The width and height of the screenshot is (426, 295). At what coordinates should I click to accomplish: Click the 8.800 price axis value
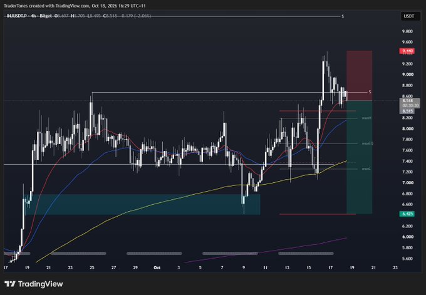point(407,85)
